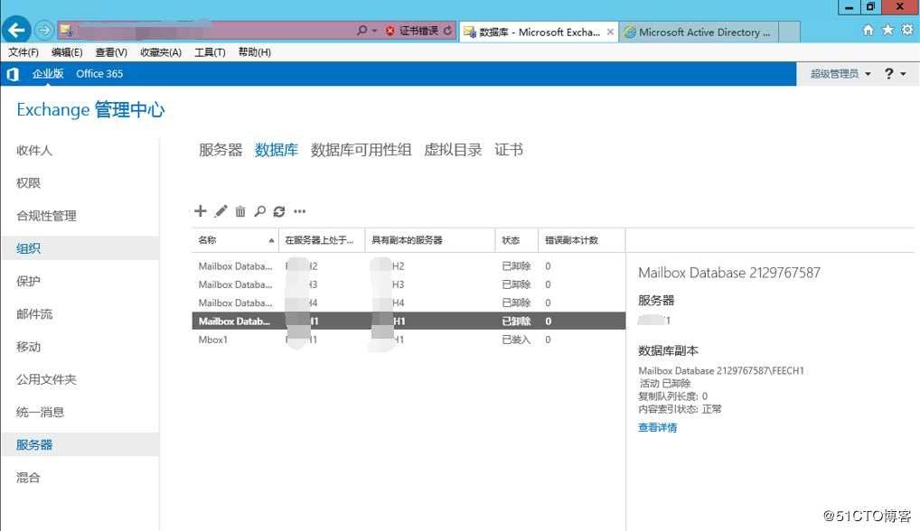Go to 权限 in sidebar

tap(28, 182)
